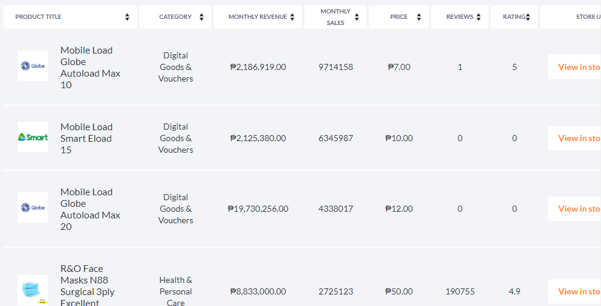Sort by Category column arrows

tap(202, 17)
